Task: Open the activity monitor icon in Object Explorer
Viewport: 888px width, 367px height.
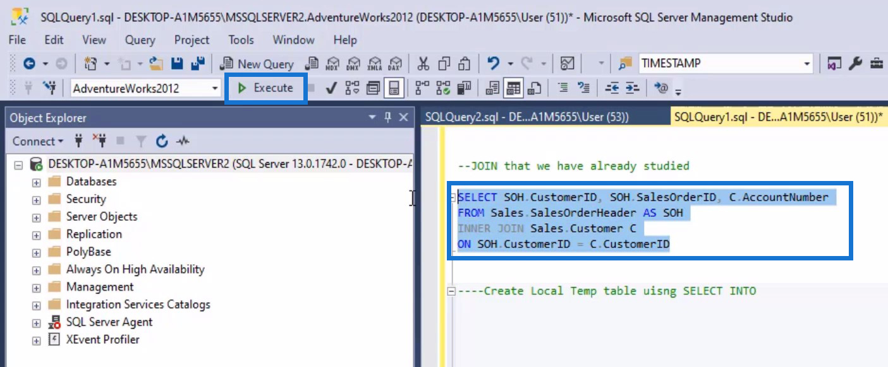Action: click(183, 141)
